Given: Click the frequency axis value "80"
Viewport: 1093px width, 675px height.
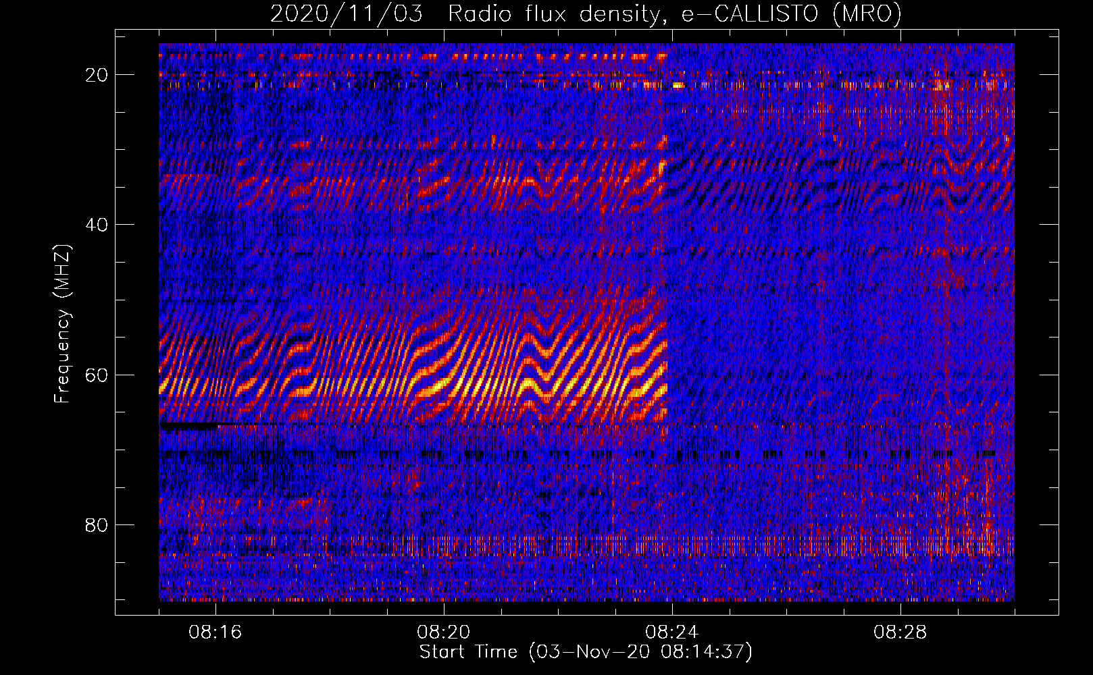Looking at the screenshot, I should tap(97, 524).
